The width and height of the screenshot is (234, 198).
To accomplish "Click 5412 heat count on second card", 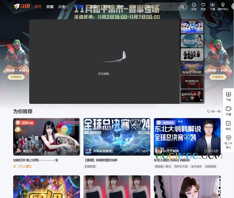I will tap(143, 151).
